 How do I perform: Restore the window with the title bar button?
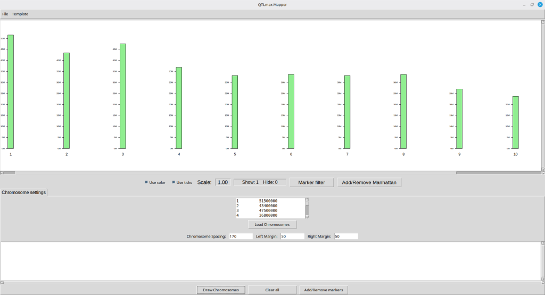click(532, 4)
